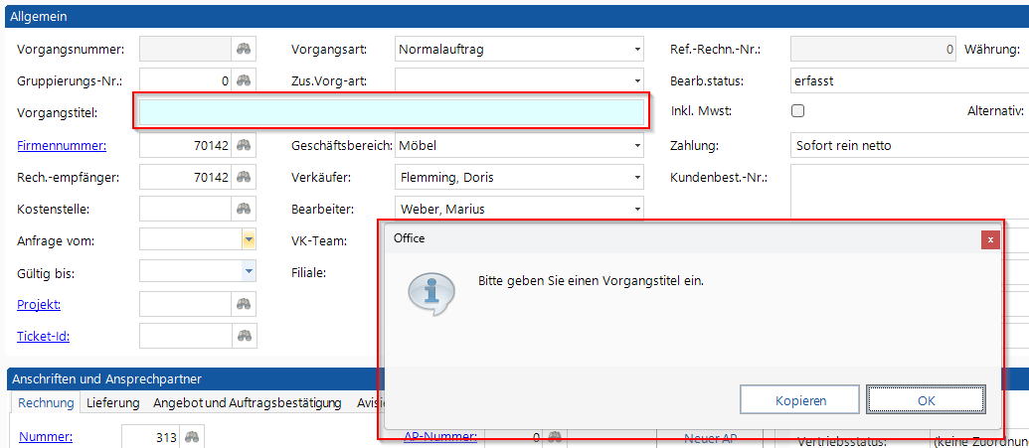Click binoculars lookup beside Firmennummer
The width and height of the screenshot is (1029, 448).
(x=244, y=146)
